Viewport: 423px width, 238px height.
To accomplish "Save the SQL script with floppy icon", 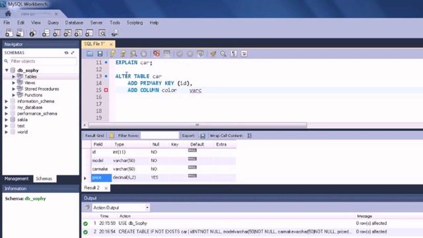I will (x=100, y=54).
